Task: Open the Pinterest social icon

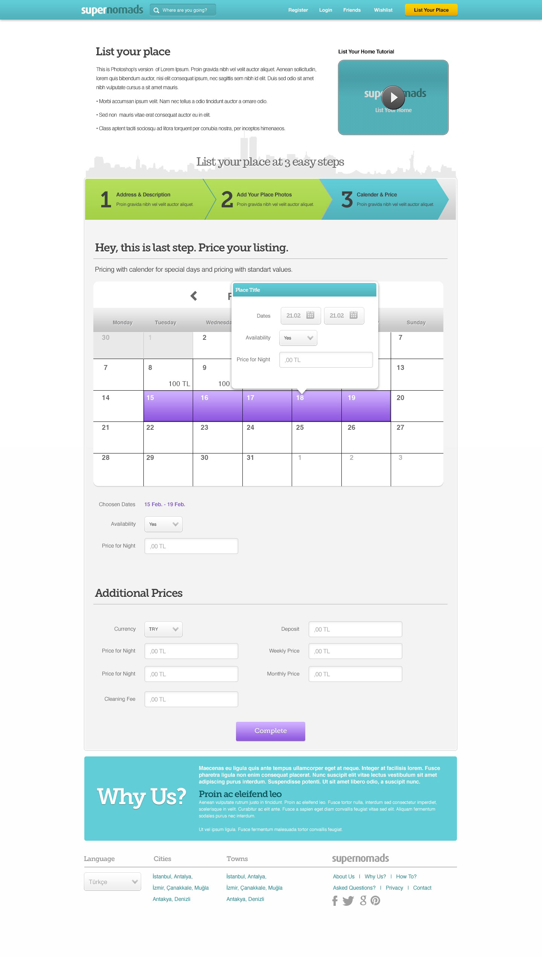Action: (375, 901)
